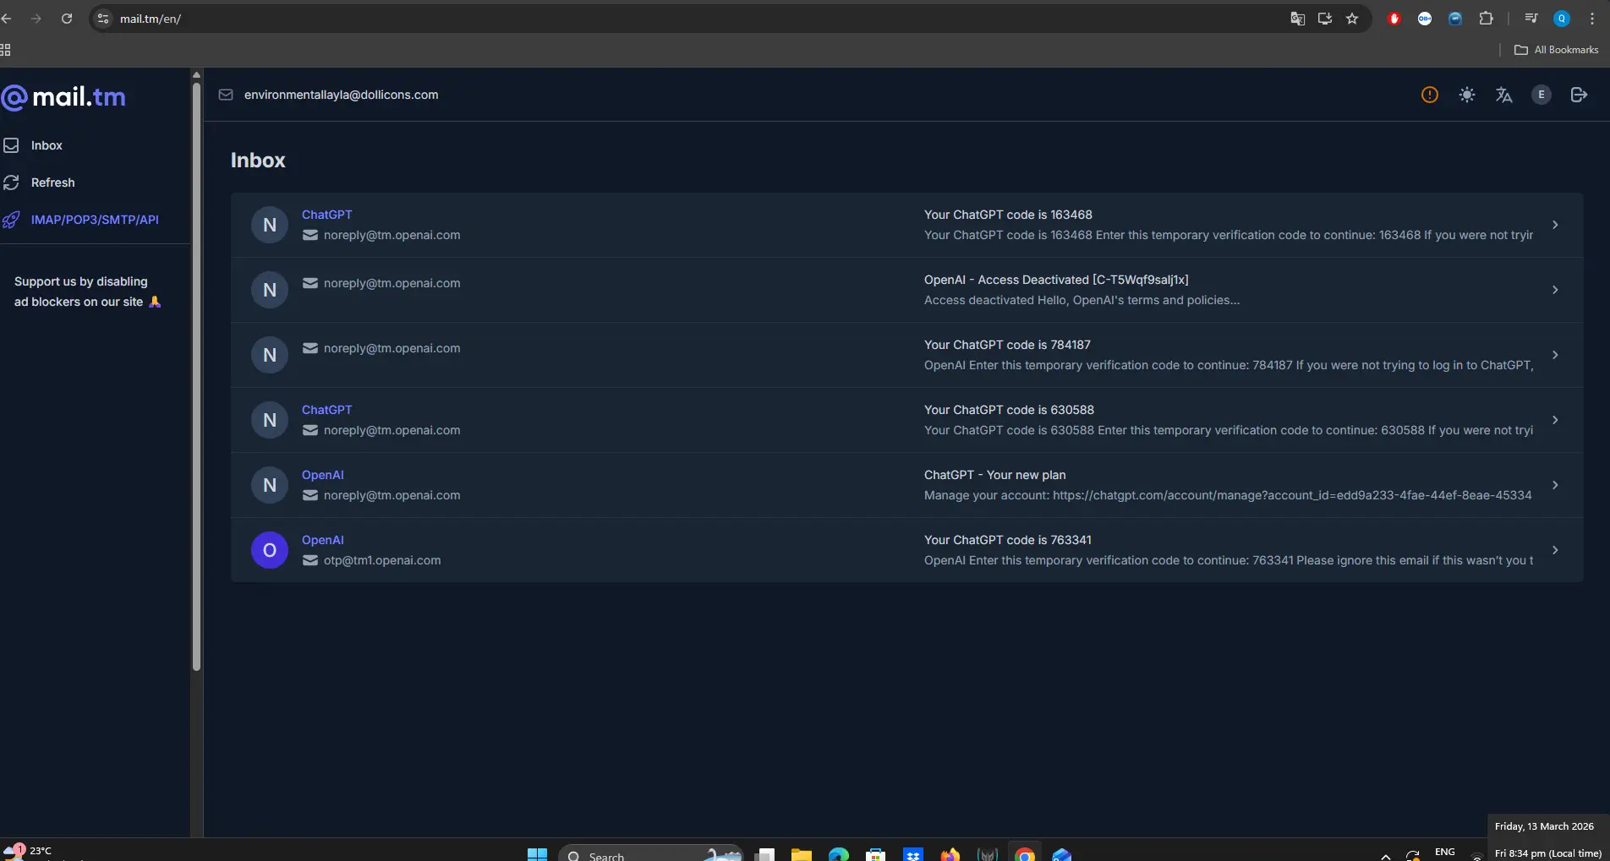
Task: Click the mail.tm logo
Action: [63, 97]
